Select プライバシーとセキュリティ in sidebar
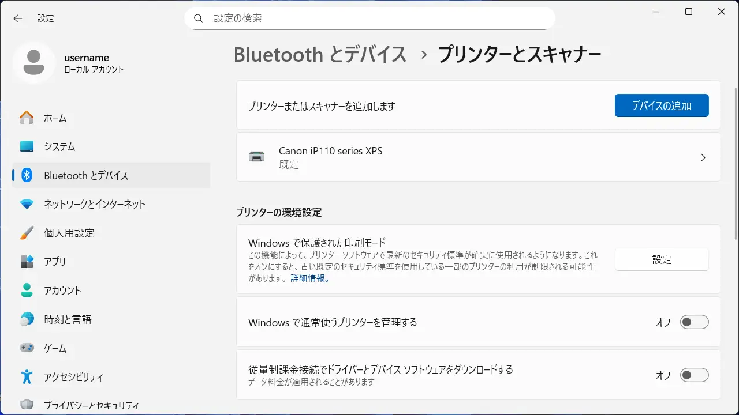The height and width of the screenshot is (415, 739). pos(91,405)
